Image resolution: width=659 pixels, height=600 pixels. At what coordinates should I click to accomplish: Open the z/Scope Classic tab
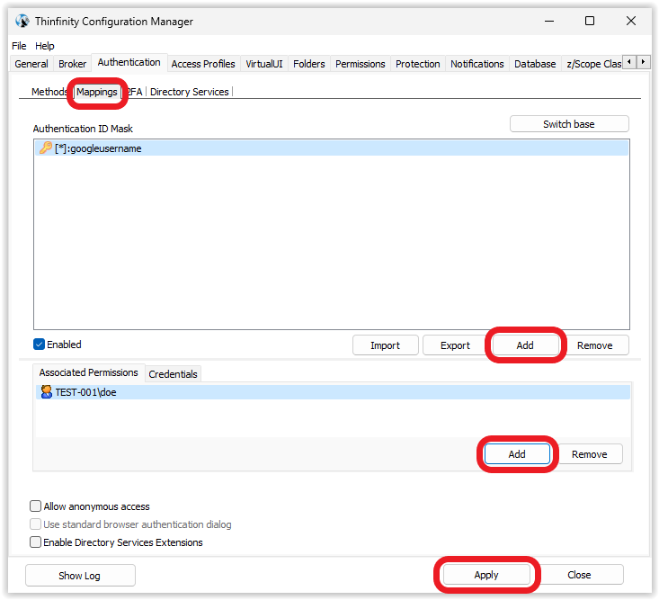pos(593,64)
